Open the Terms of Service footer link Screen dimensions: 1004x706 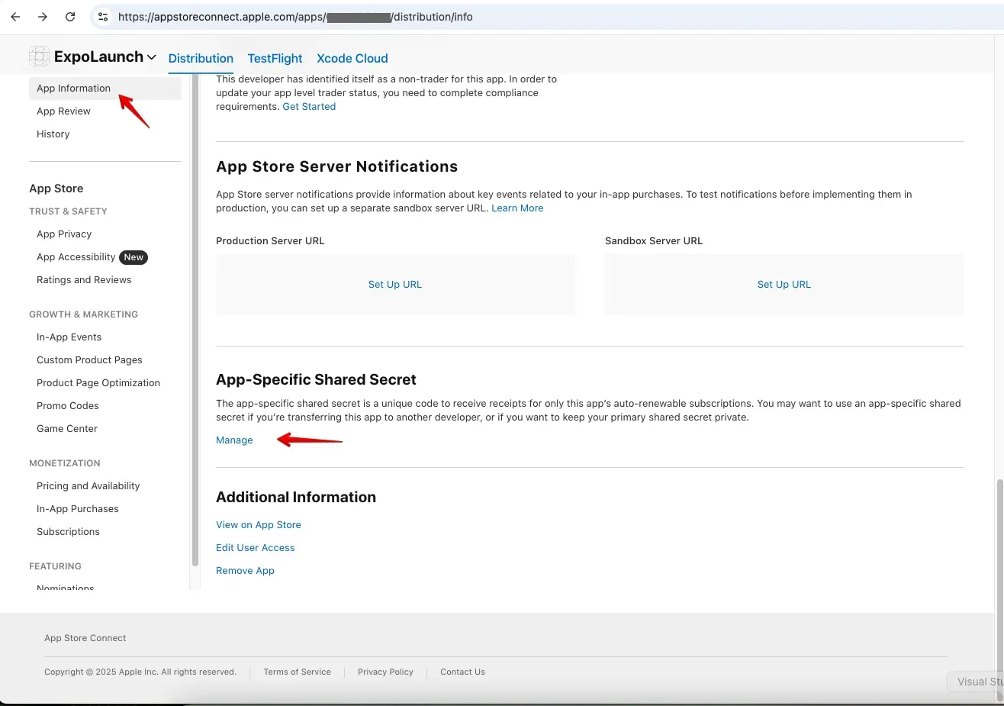297,672
